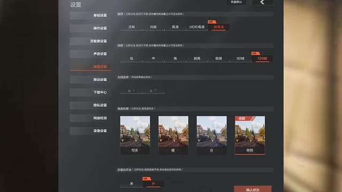This screenshot has height=192, width=342.
Task: Set frame rate to 低
Action: 131,58
